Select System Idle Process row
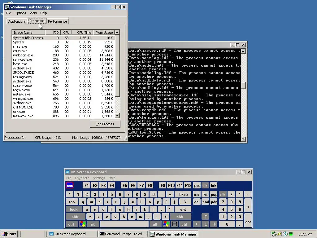The image size is (317, 238). [63, 38]
